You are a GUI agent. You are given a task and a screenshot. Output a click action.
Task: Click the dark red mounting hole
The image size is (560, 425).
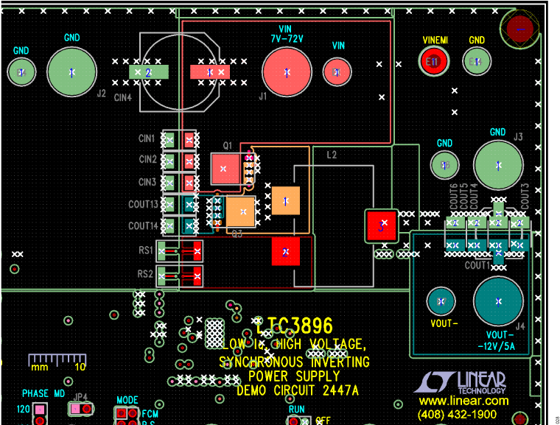point(520,29)
